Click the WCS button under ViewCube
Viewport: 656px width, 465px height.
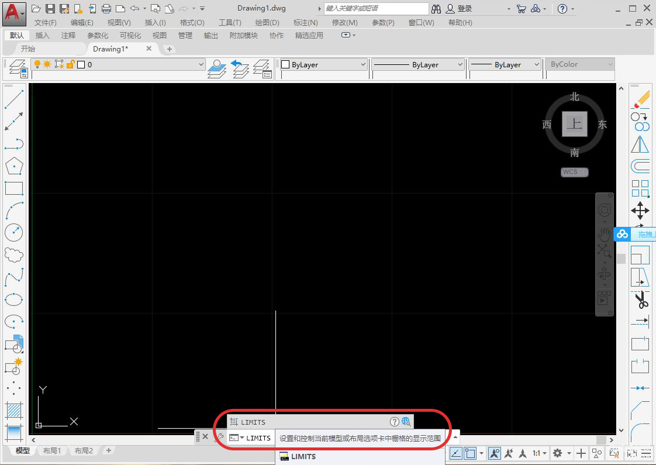coord(574,172)
